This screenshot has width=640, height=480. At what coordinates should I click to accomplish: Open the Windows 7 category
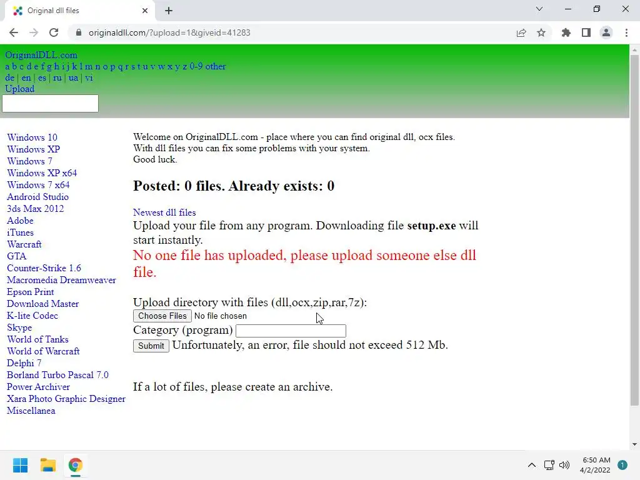[29, 161]
